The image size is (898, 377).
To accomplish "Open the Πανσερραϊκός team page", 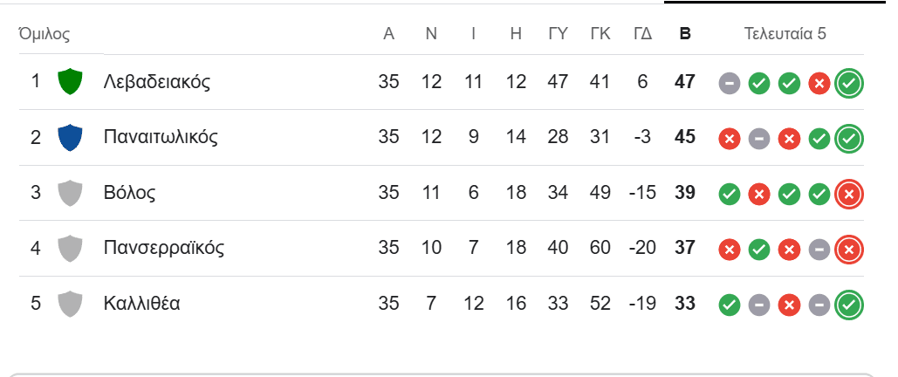I will tap(163, 249).
